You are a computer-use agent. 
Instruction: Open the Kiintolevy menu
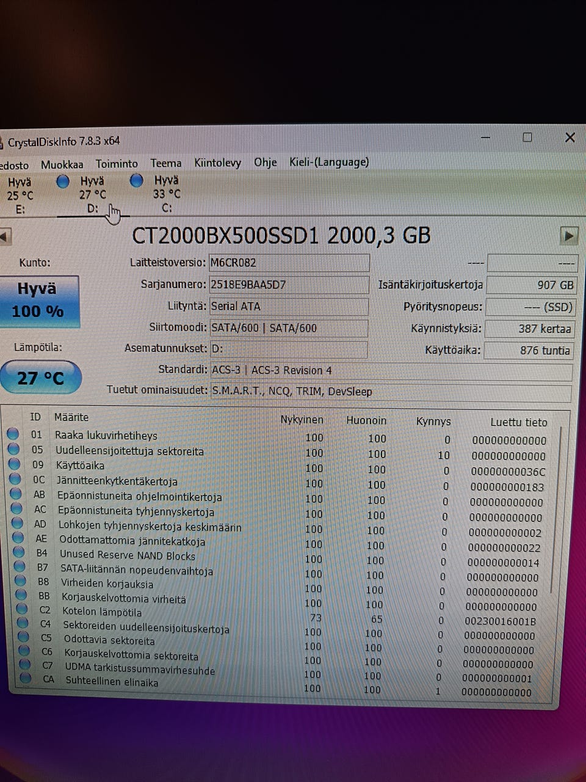[x=217, y=163]
